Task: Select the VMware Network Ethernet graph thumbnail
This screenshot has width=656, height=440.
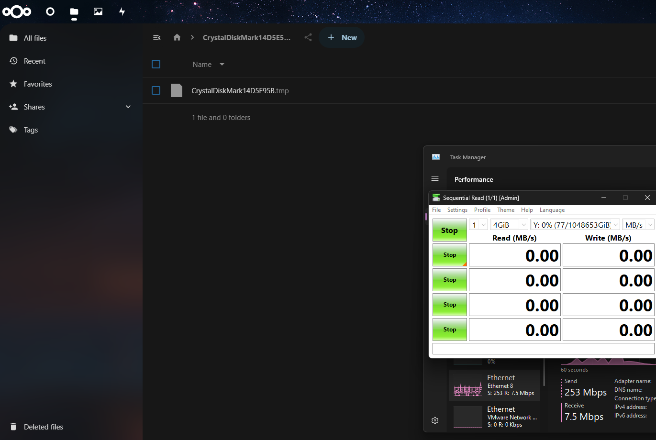Action: [467, 417]
